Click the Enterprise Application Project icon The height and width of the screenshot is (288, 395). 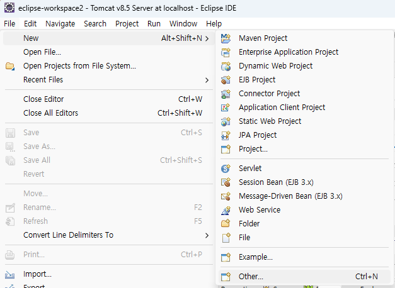(226, 52)
